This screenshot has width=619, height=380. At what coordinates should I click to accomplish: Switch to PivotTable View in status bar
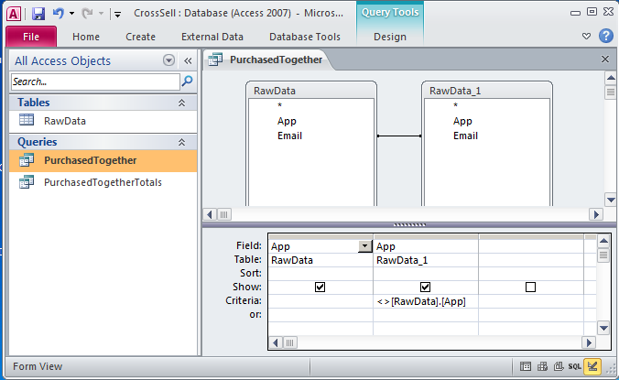click(541, 366)
